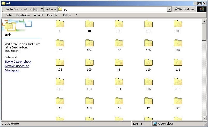Select folder 111
208x127 pixels.
tap(178, 65)
